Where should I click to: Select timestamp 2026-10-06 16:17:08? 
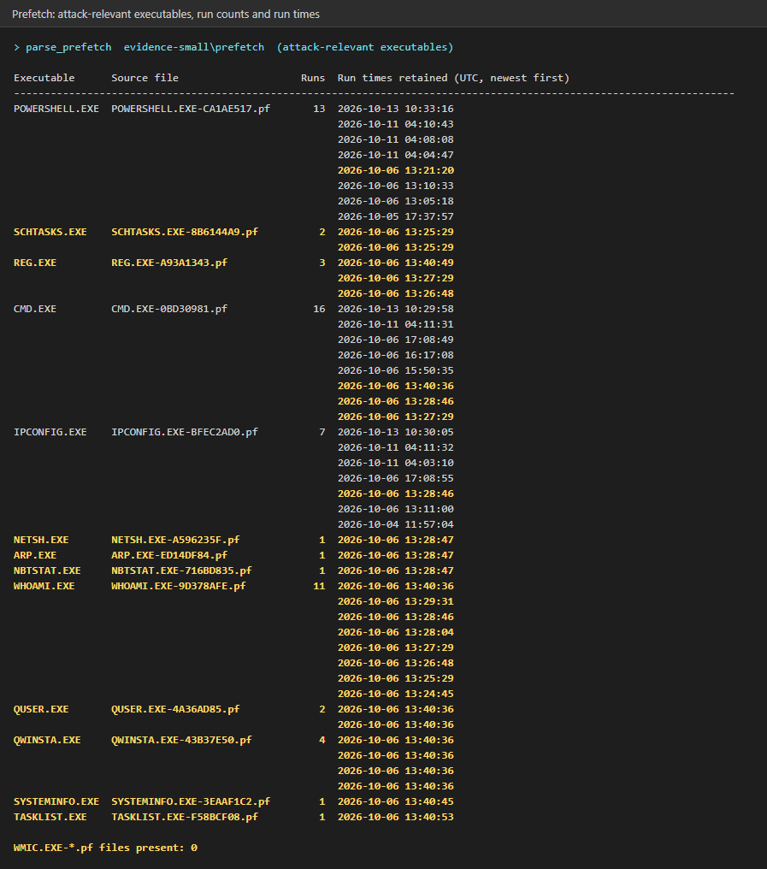[x=396, y=355]
